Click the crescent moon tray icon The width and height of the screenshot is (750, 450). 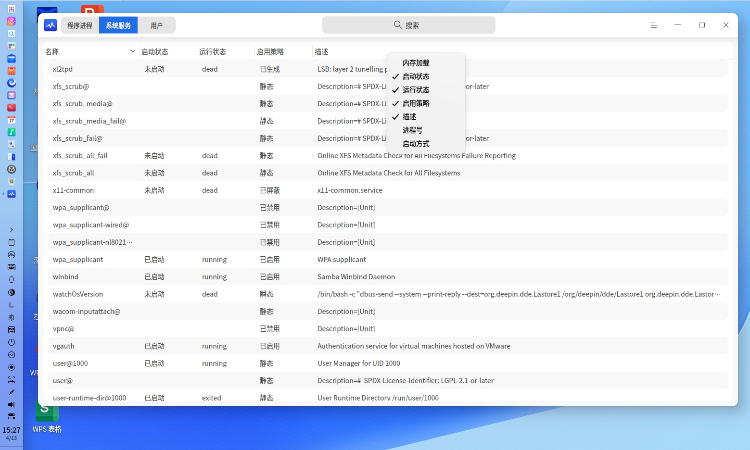coord(12,305)
